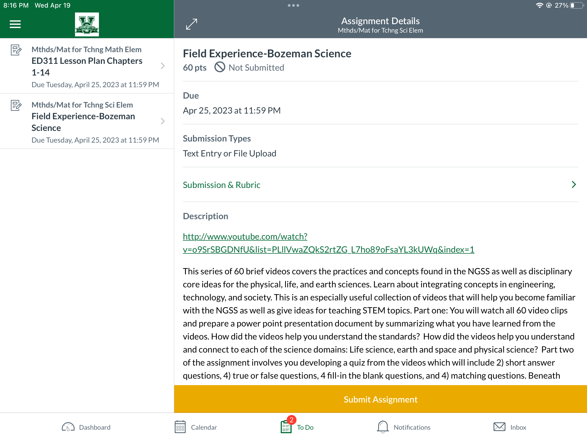Open the YouTube video link
The height and width of the screenshot is (440, 587).
(x=329, y=243)
